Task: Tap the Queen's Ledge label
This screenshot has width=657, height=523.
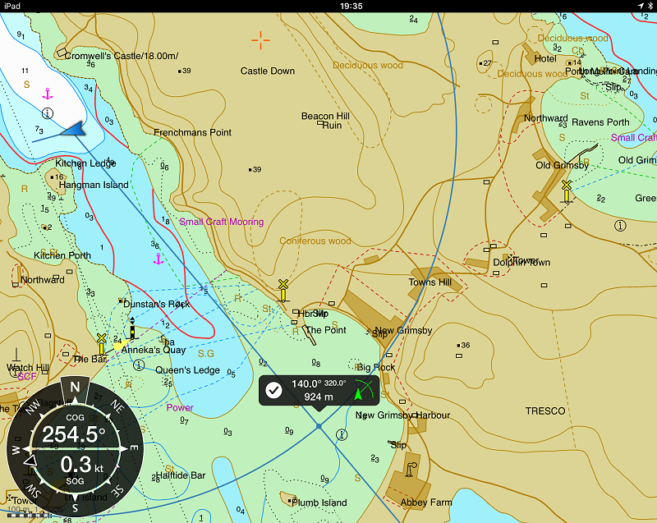Action: pos(187,370)
